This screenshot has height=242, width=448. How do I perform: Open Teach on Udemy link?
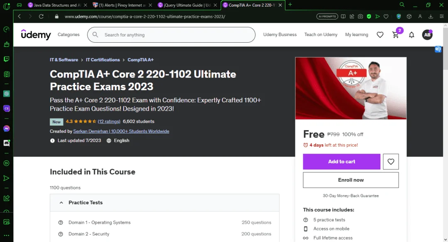(321, 34)
